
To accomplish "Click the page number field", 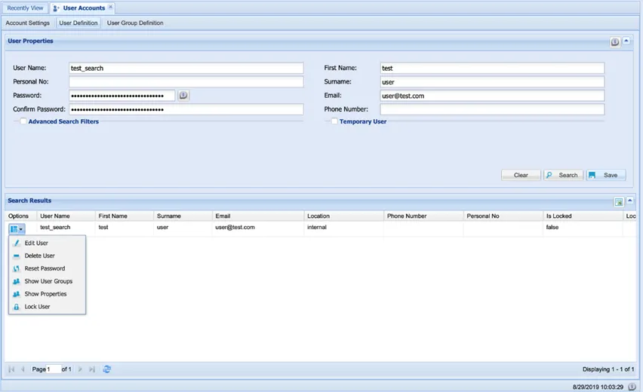I will pos(54,369).
